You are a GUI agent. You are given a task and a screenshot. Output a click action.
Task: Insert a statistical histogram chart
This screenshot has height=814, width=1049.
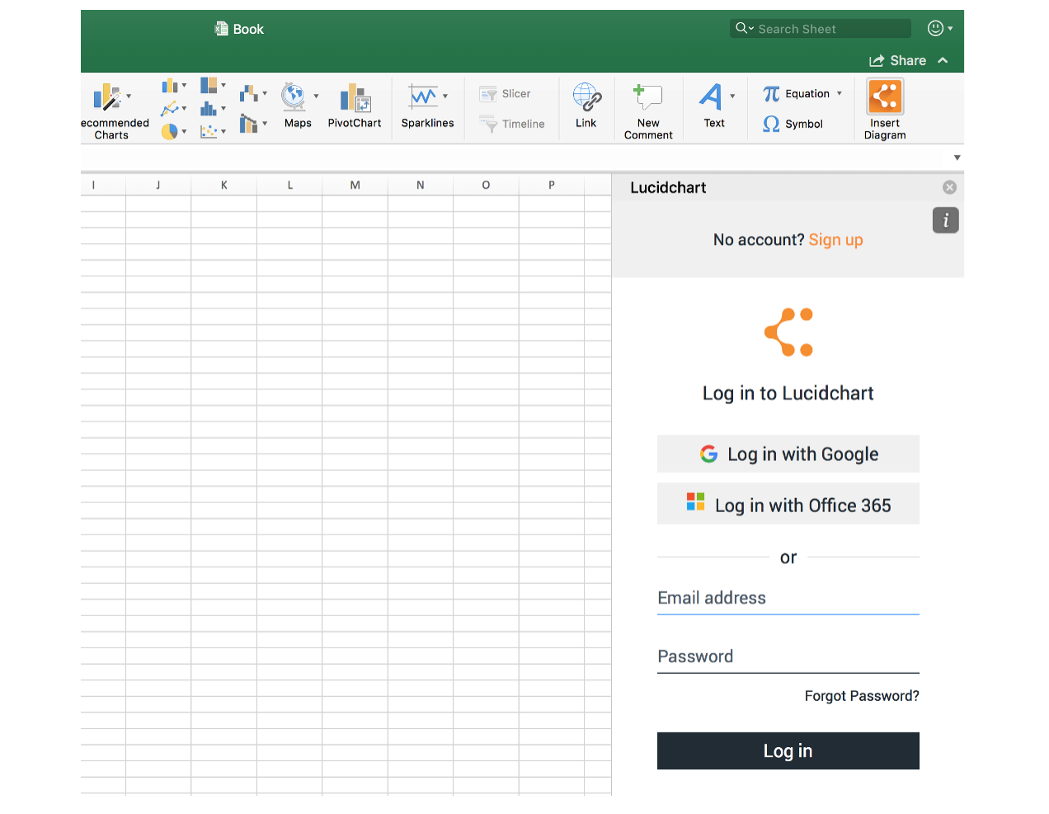coord(209,108)
